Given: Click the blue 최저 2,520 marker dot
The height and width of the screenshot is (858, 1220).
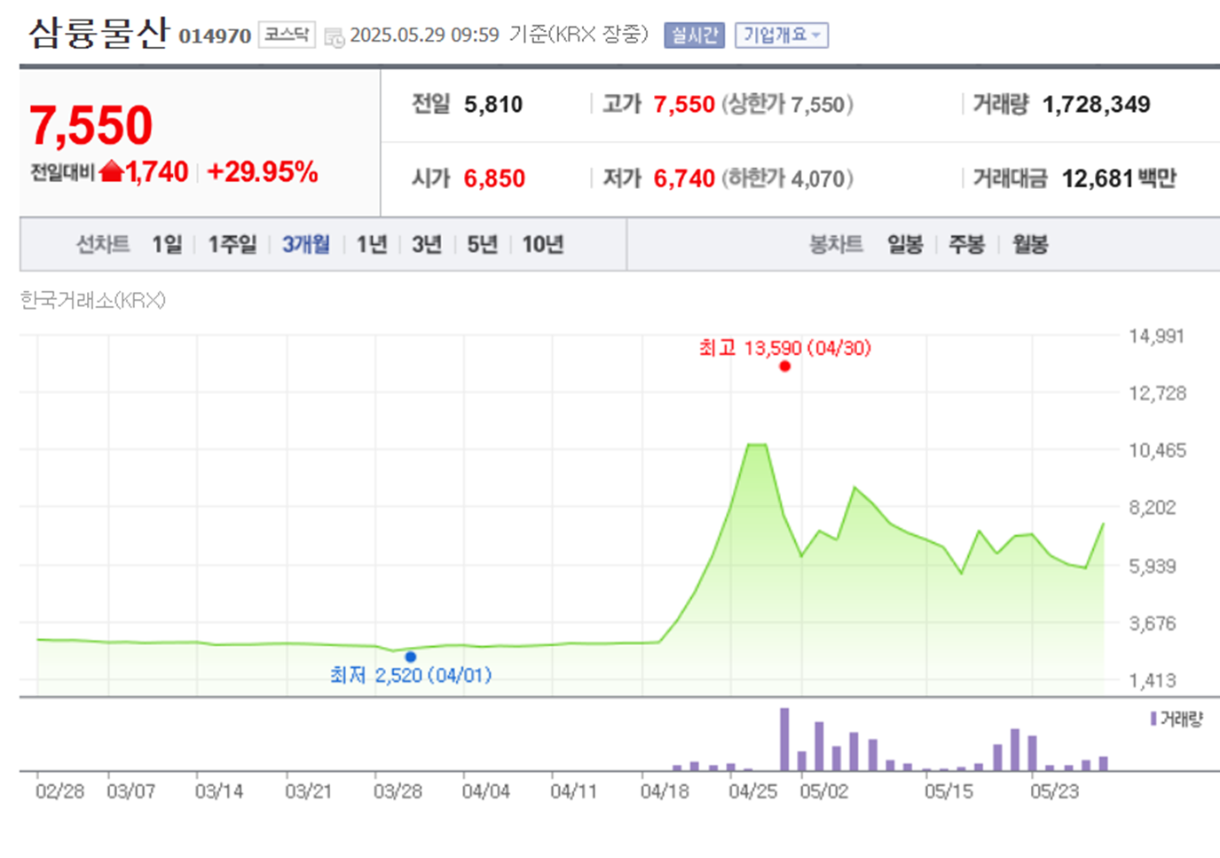Looking at the screenshot, I should point(410,657).
